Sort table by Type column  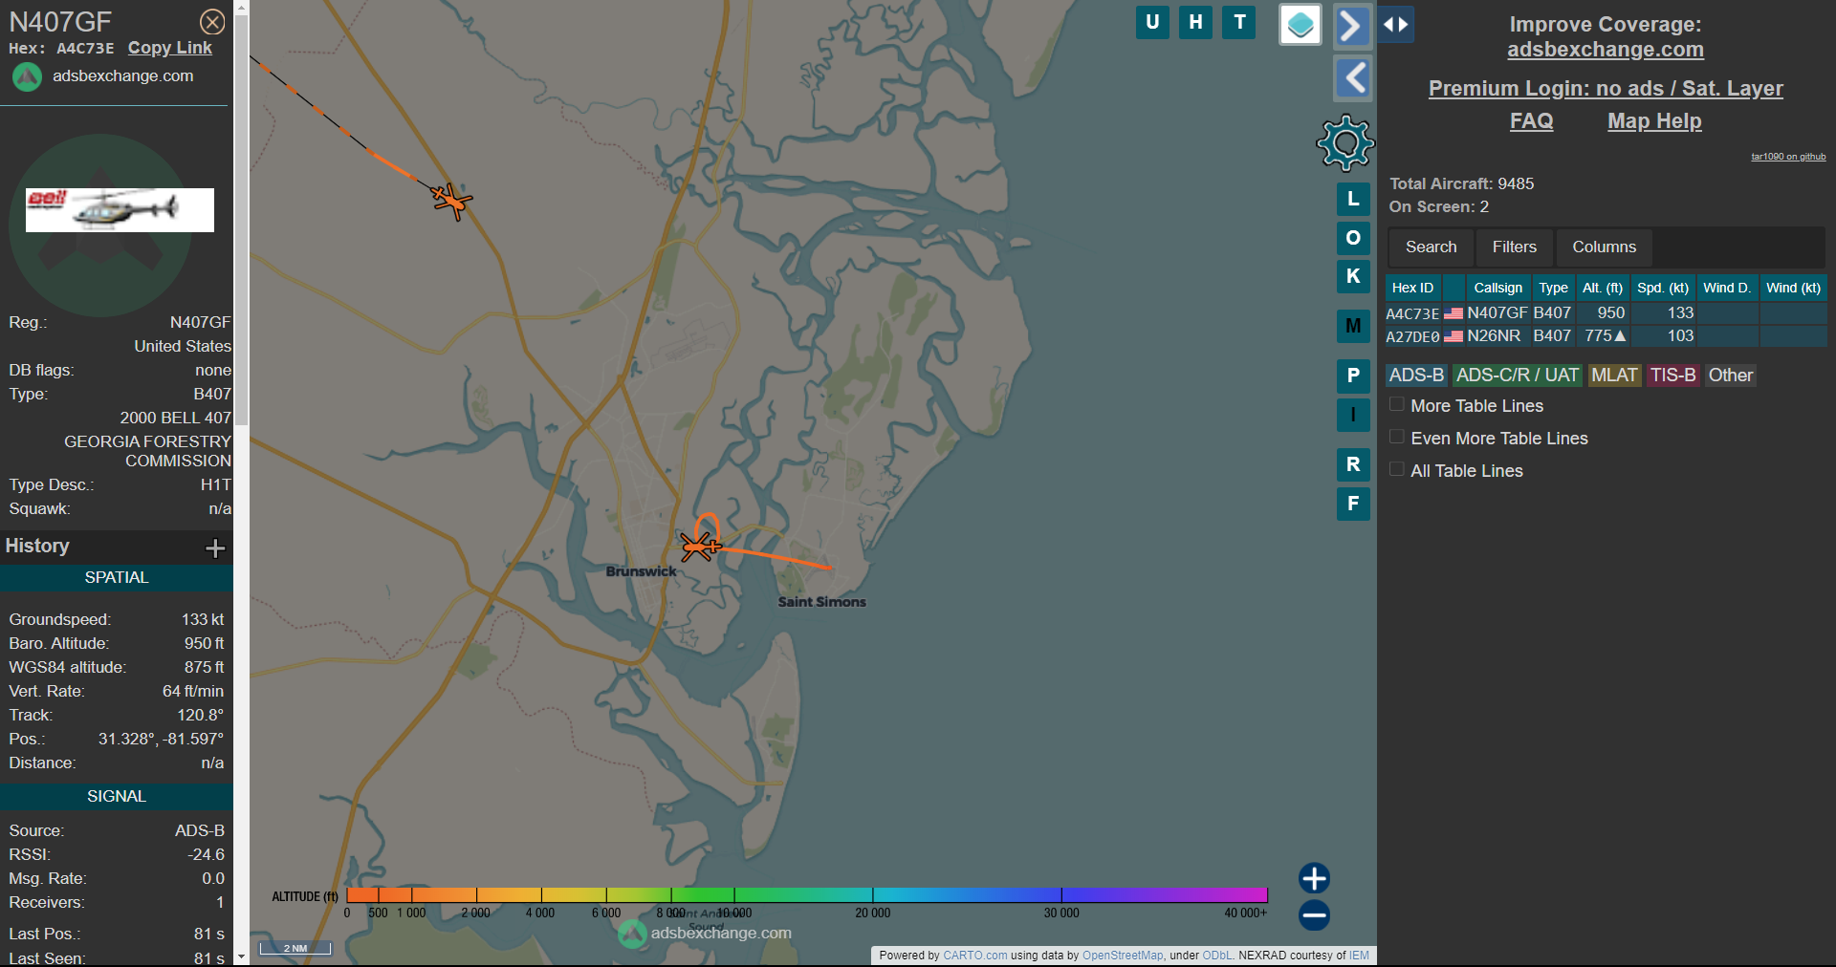point(1553,288)
